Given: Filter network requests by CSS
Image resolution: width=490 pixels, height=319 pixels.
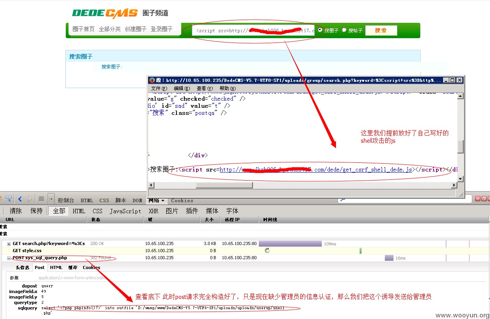Looking at the screenshot, I should click(97, 211).
